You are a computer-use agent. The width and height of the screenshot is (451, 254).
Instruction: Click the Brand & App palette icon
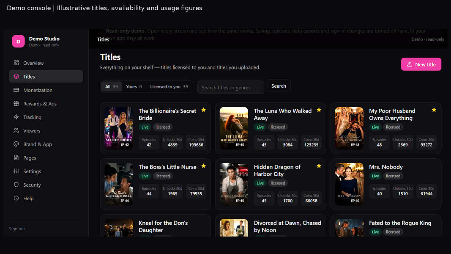(16, 144)
